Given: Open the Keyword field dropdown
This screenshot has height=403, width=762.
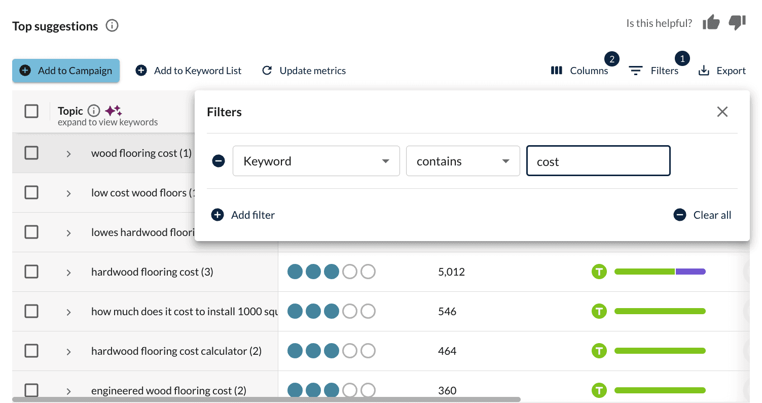Looking at the screenshot, I should (316, 161).
